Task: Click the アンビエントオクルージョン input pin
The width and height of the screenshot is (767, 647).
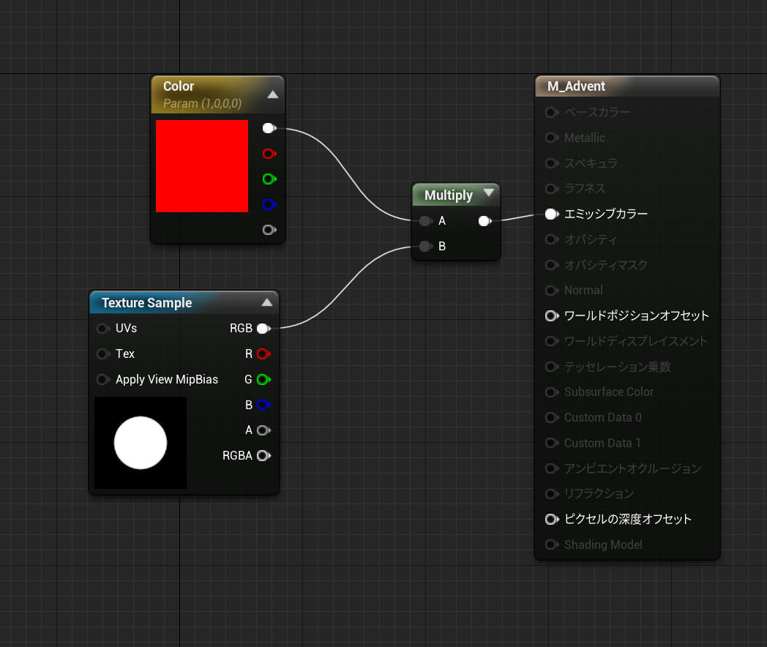Action: coord(552,468)
